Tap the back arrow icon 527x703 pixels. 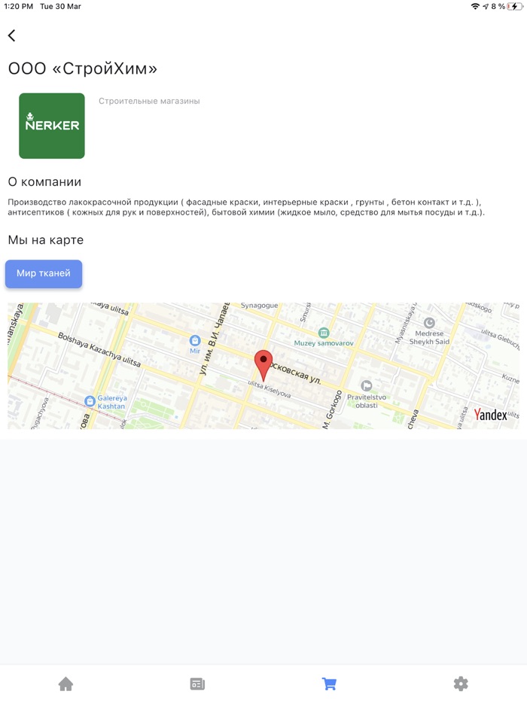pyautogui.click(x=11, y=35)
